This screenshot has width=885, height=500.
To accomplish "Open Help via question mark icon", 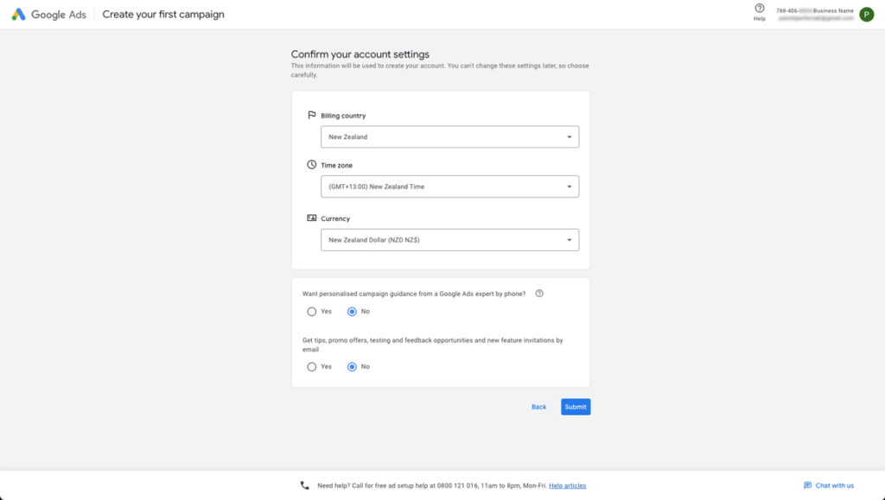I will point(760,9).
